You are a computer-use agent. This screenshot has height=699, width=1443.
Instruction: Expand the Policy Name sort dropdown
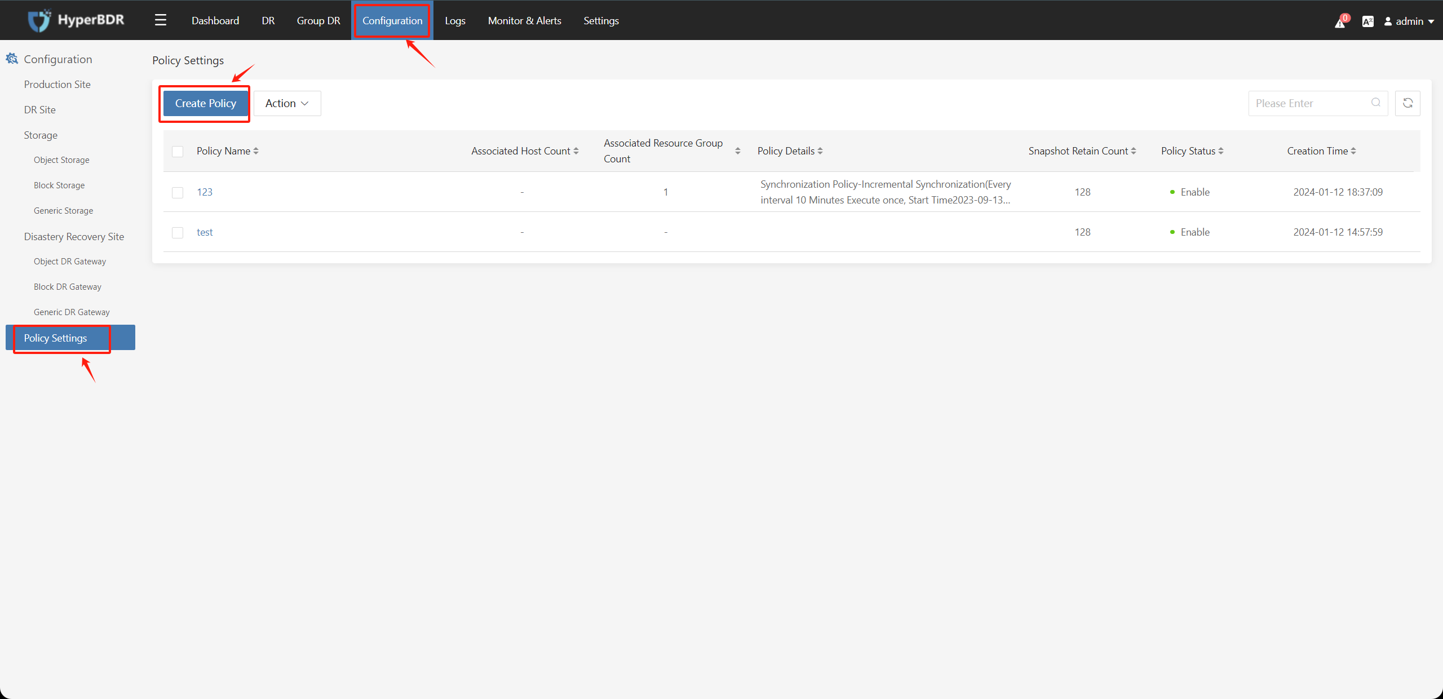[x=256, y=151]
